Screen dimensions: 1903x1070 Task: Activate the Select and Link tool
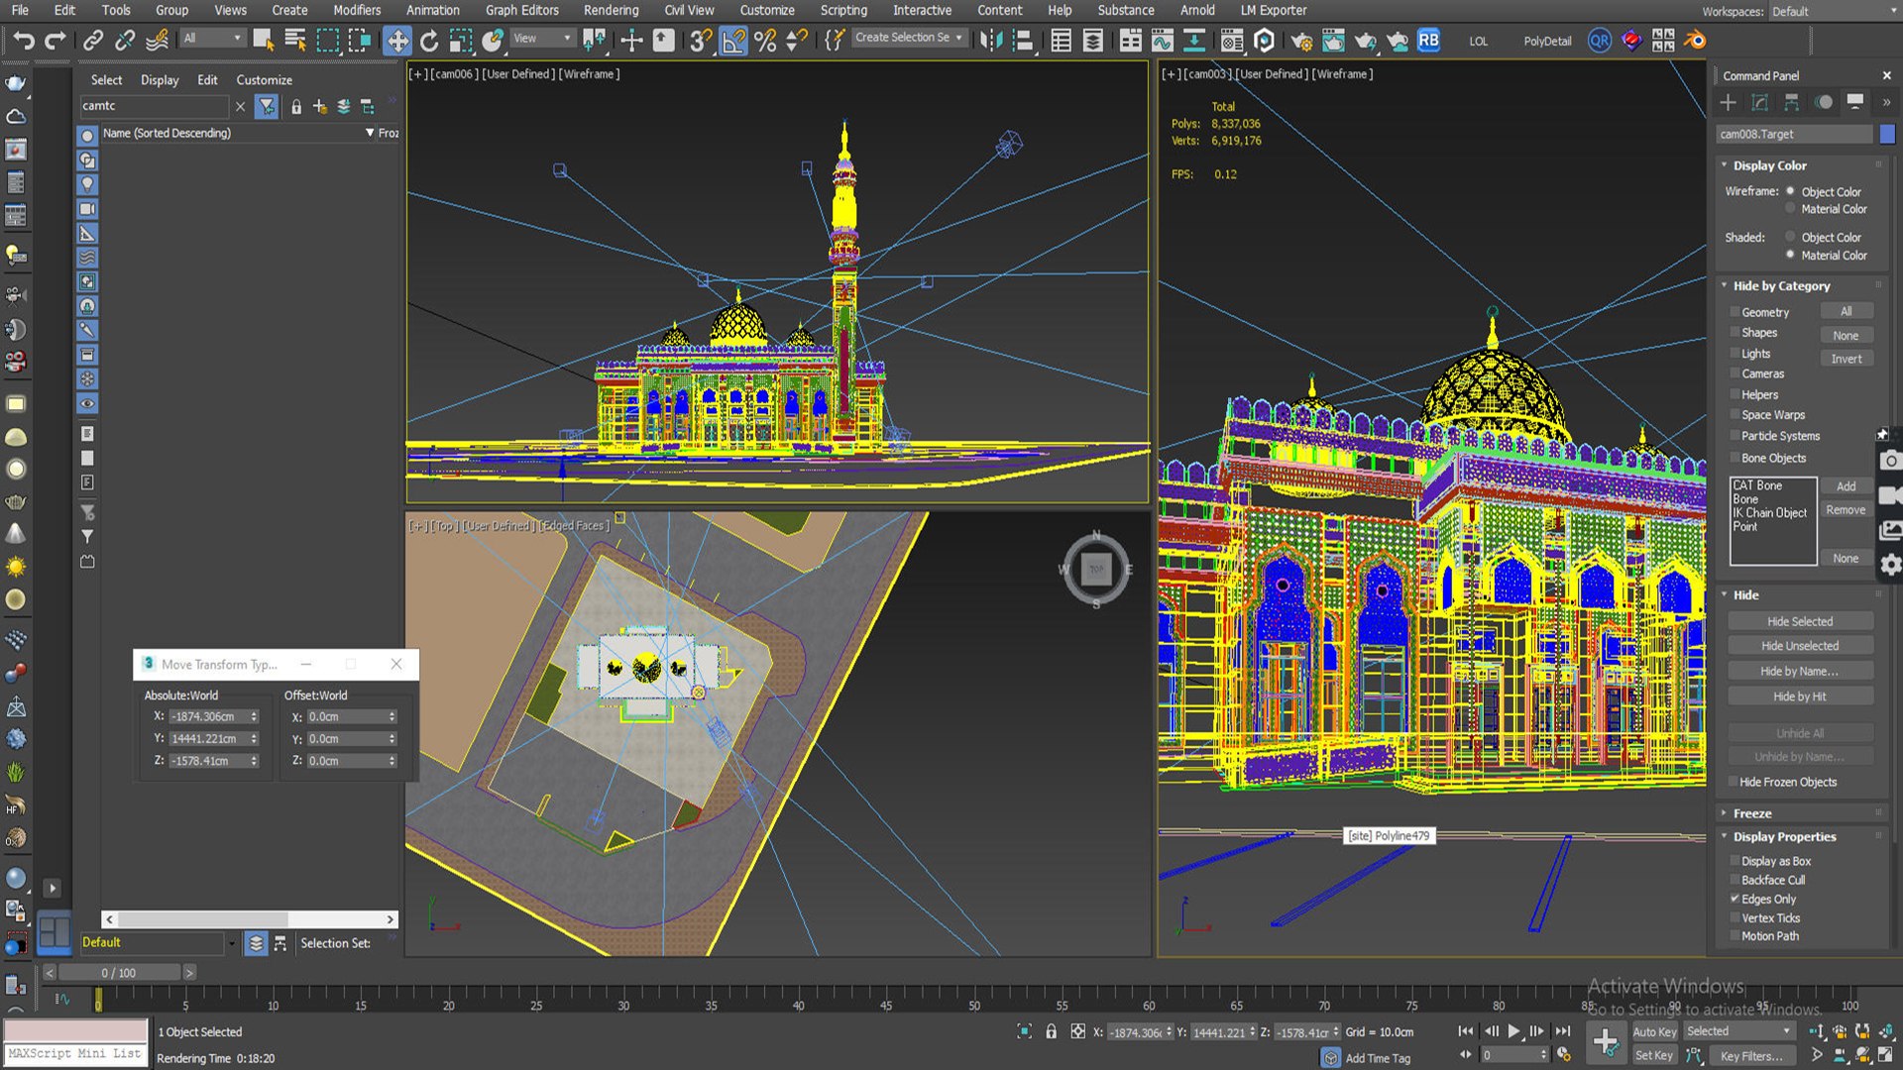click(x=93, y=41)
